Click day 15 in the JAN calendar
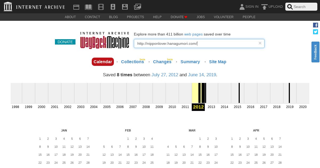320x168 pixels. coord(40,155)
